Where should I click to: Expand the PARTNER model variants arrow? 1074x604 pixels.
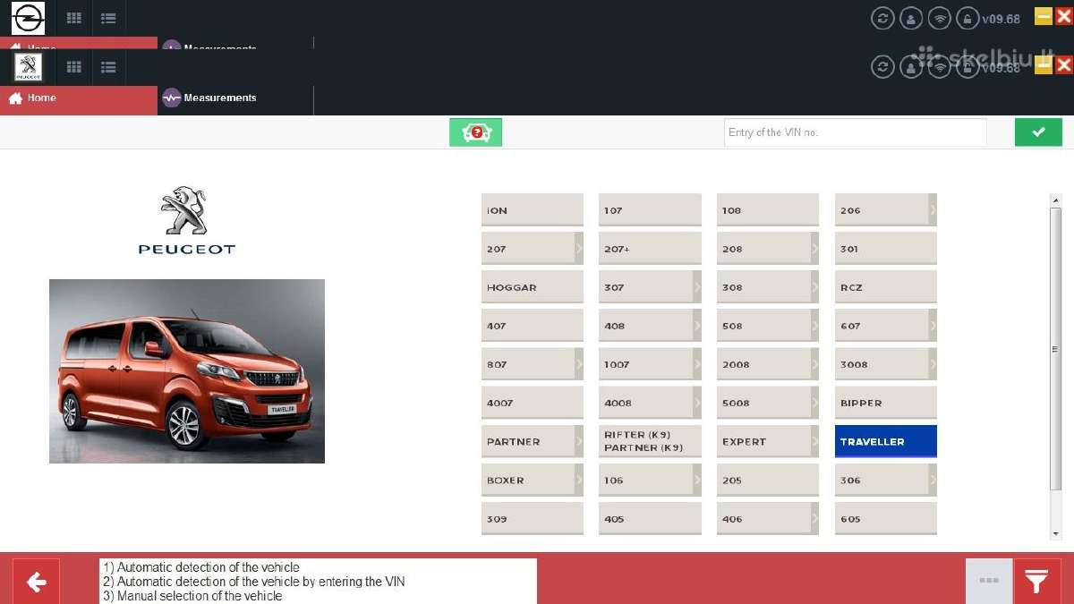(x=579, y=441)
